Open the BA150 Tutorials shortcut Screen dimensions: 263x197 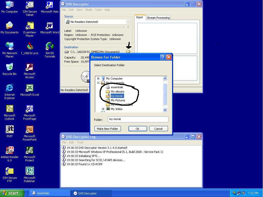[50, 47]
